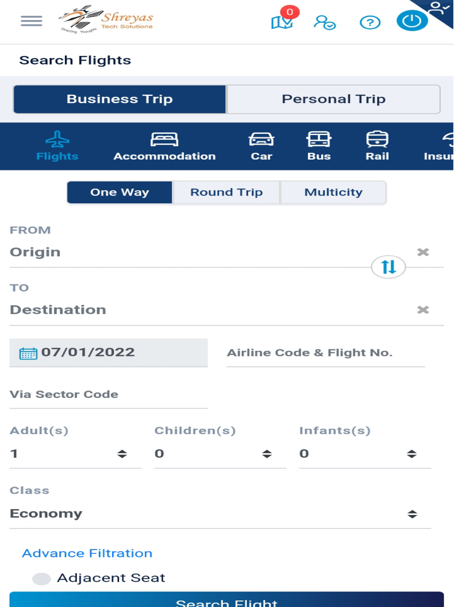Screen dimensions: 455x607
Task: Open the Children(s) count selector
Action: click(220, 454)
